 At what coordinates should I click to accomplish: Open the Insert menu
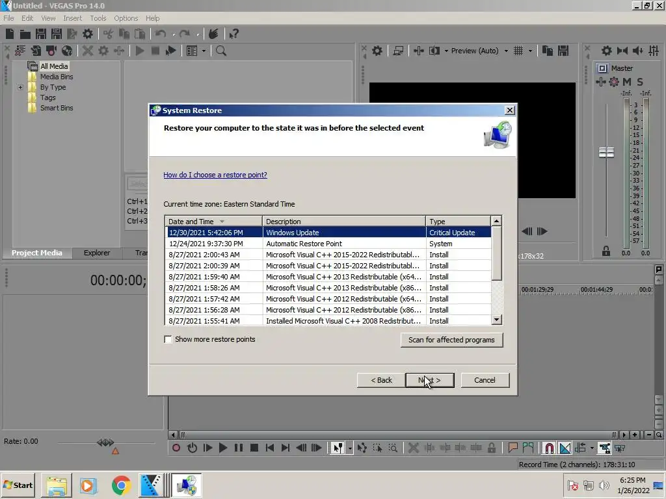[x=73, y=18]
